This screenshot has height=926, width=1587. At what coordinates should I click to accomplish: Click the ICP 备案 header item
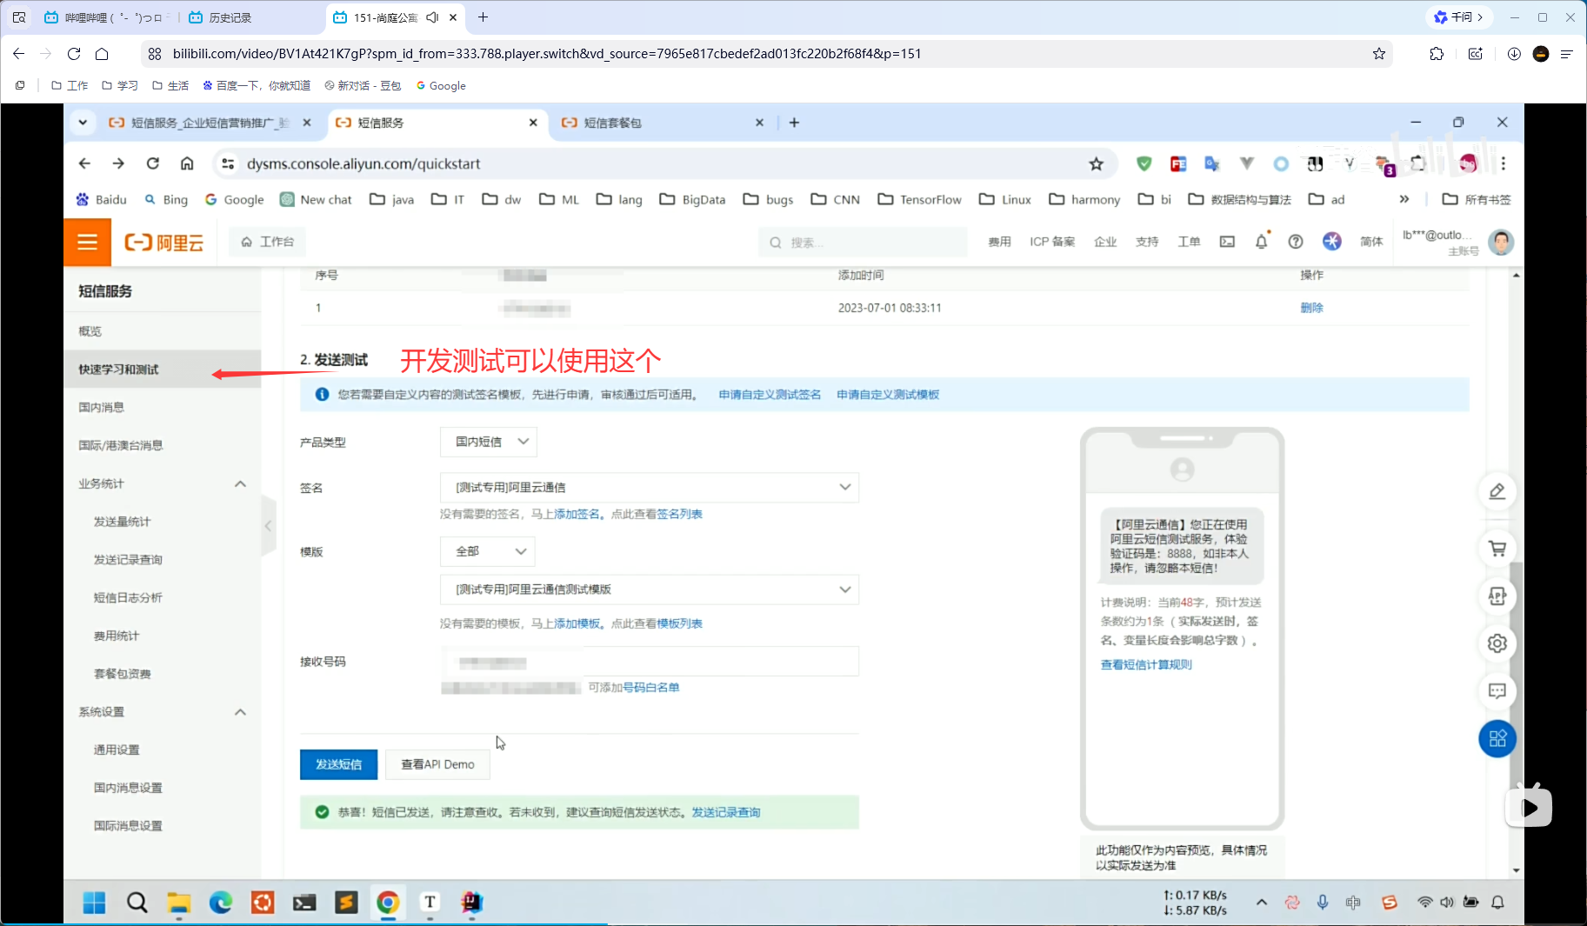coord(1052,242)
